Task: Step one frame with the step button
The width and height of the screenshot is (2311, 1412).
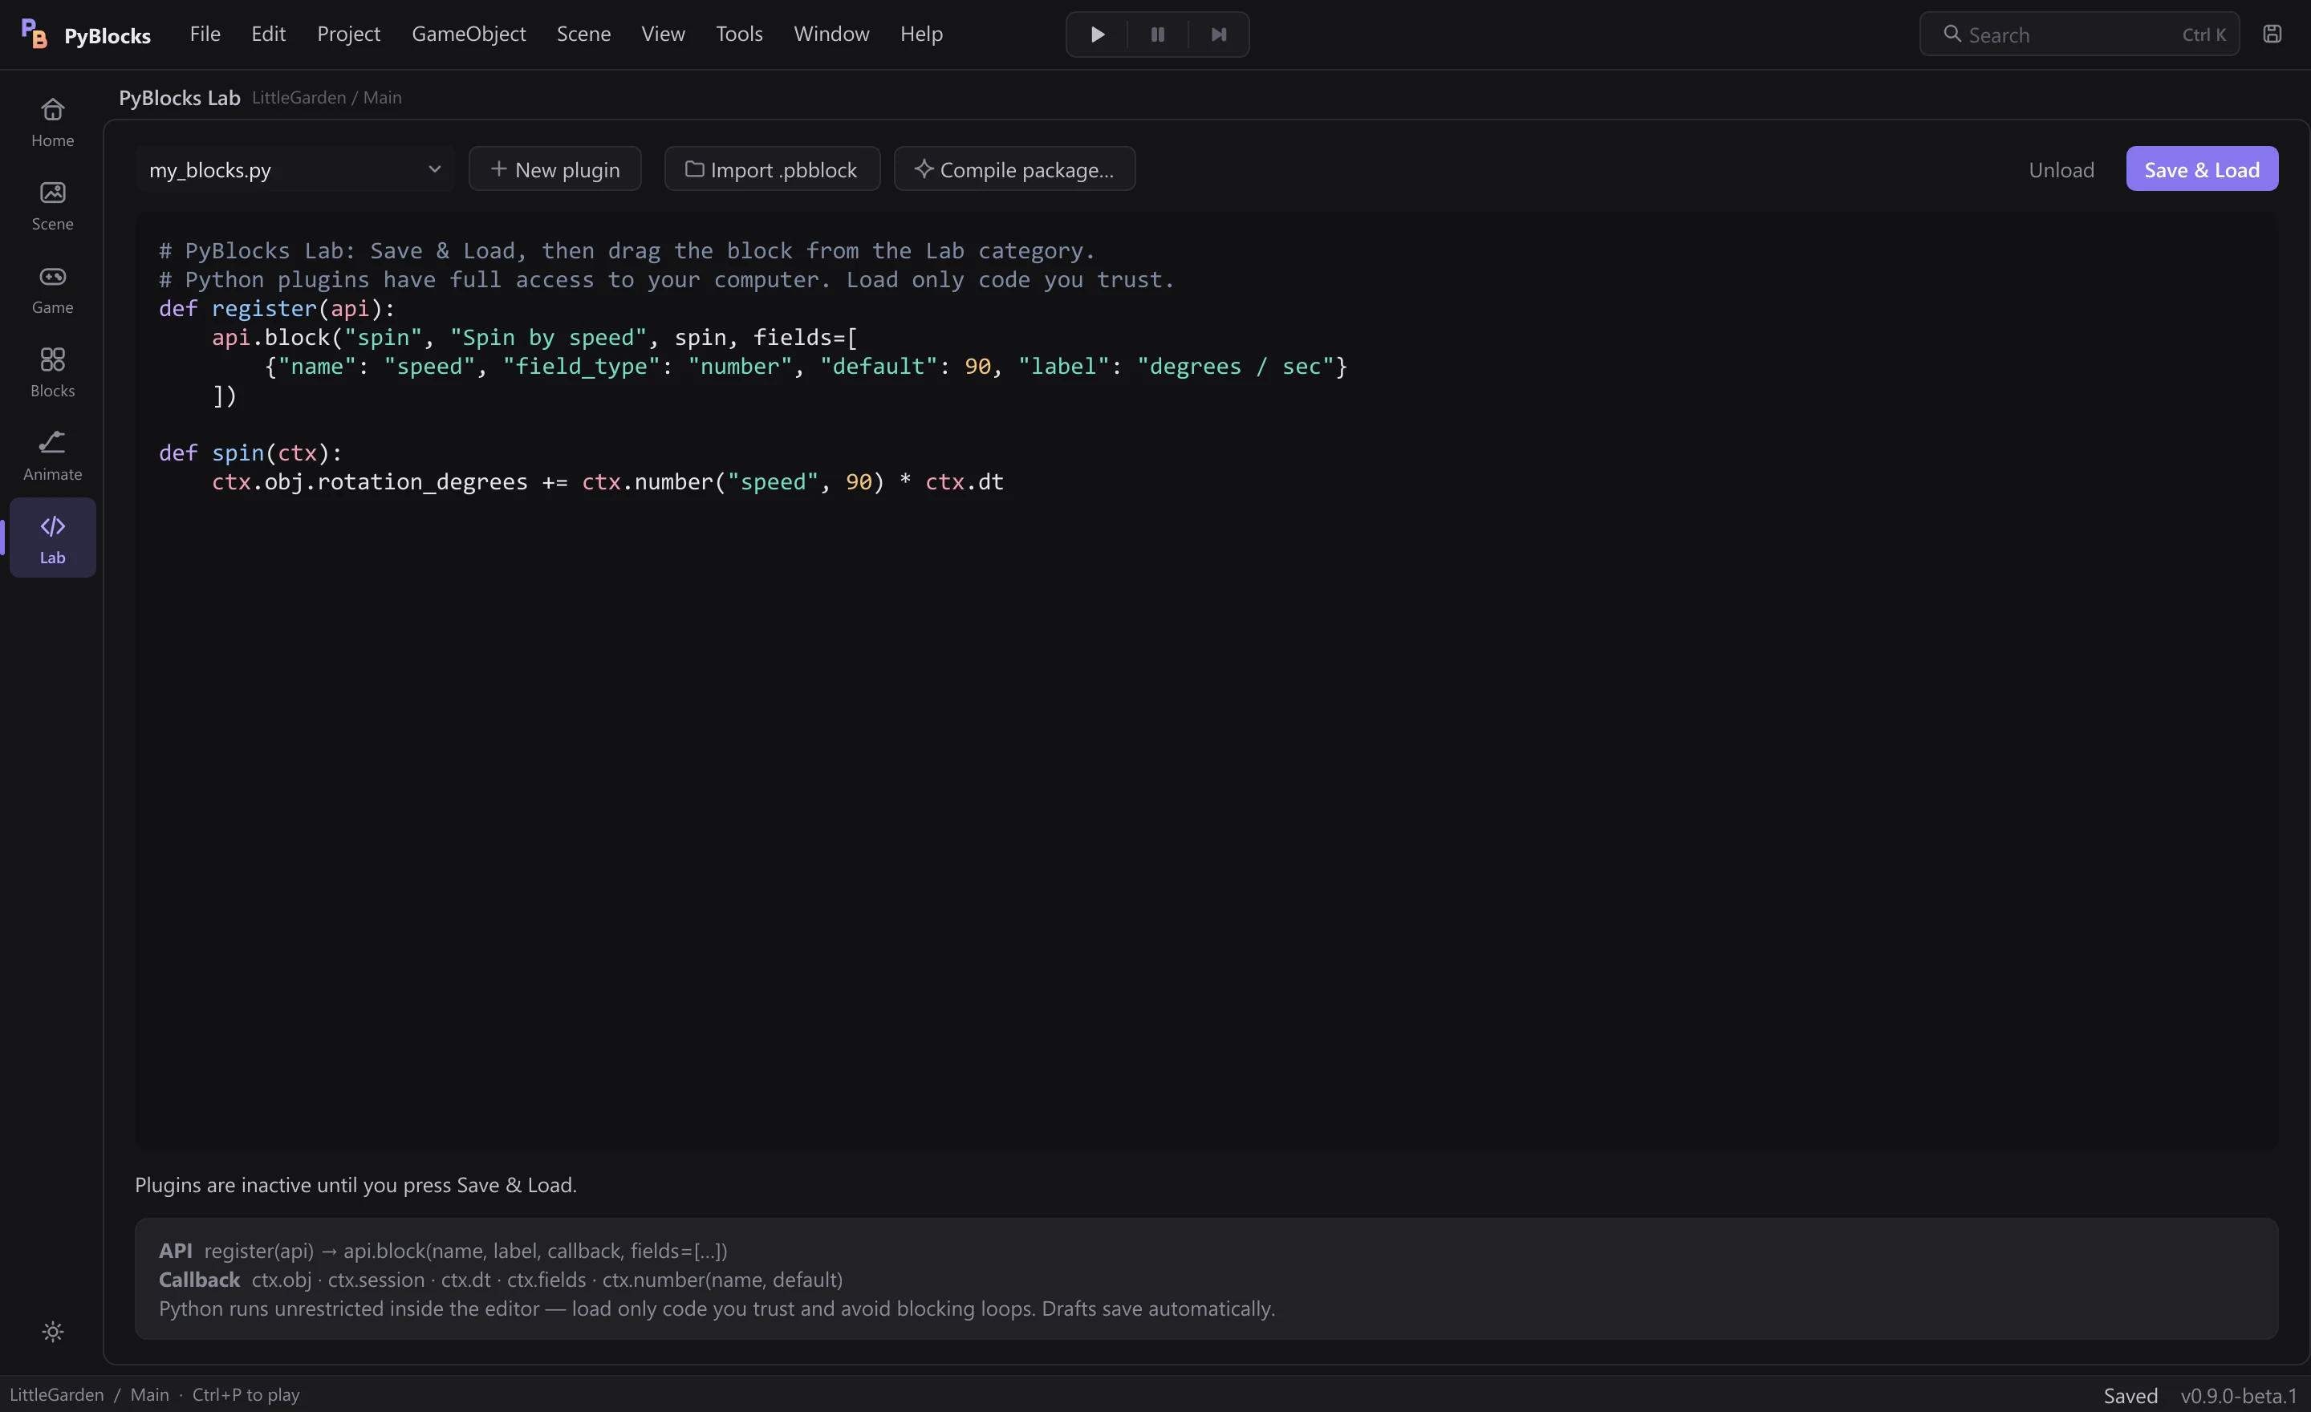Action: click(x=1218, y=34)
